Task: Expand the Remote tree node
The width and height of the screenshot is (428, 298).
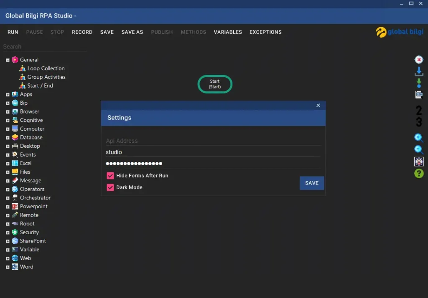Action: pos(8,215)
